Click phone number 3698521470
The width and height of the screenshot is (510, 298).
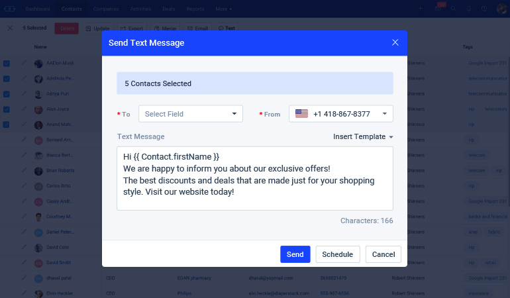(333, 278)
